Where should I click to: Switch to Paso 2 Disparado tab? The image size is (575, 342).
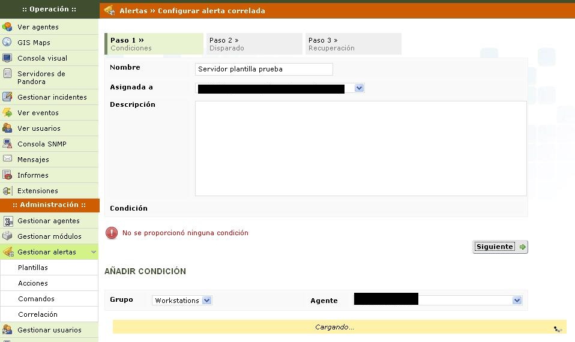point(253,44)
